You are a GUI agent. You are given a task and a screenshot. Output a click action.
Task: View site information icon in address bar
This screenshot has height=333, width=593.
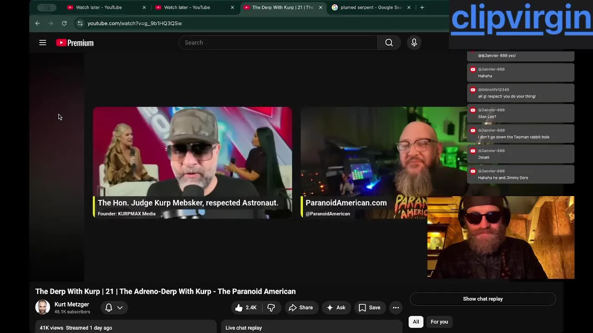click(80, 23)
